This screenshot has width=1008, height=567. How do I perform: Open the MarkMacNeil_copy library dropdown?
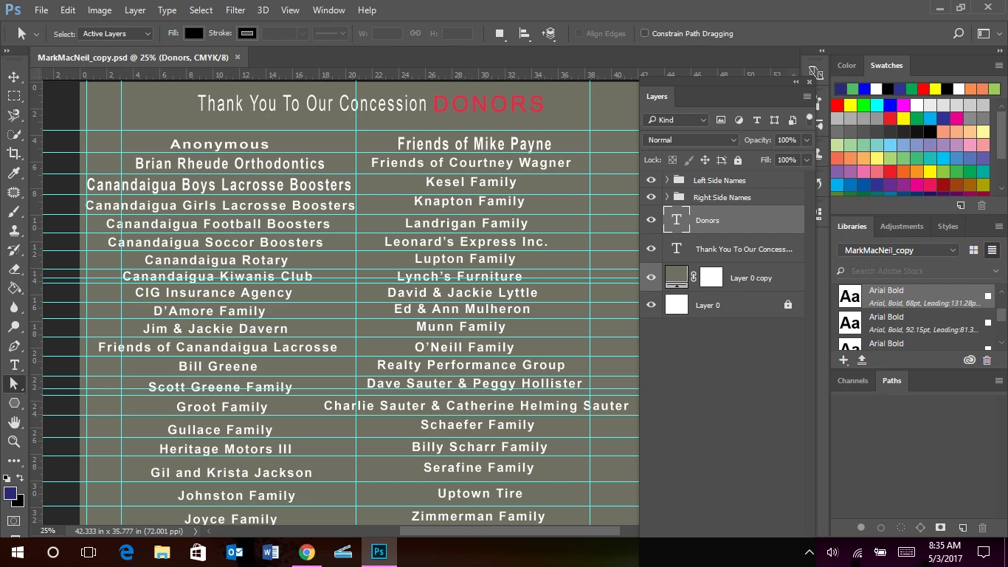pos(898,250)
